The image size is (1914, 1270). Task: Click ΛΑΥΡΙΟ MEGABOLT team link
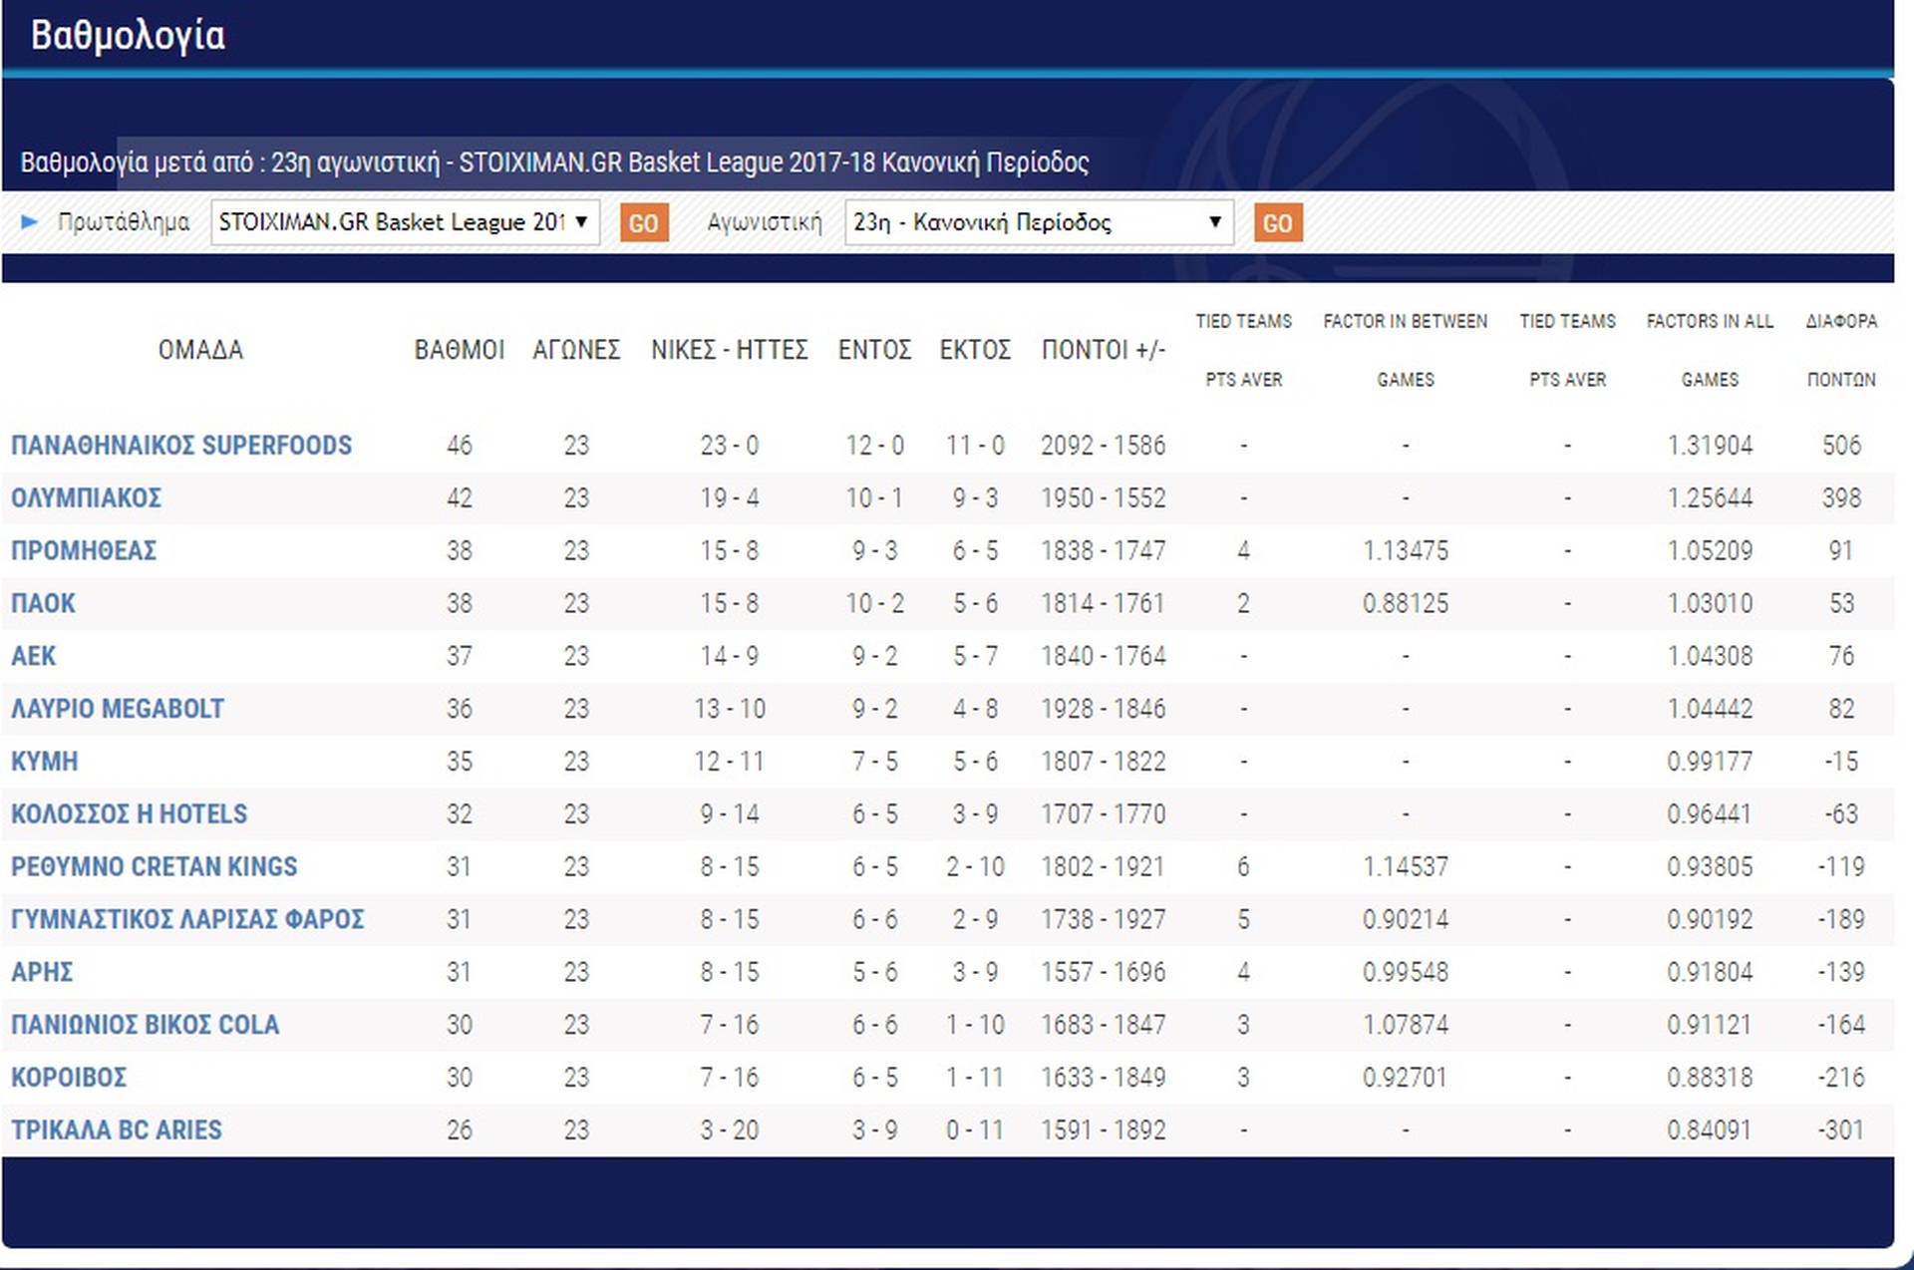click(117, 709)
